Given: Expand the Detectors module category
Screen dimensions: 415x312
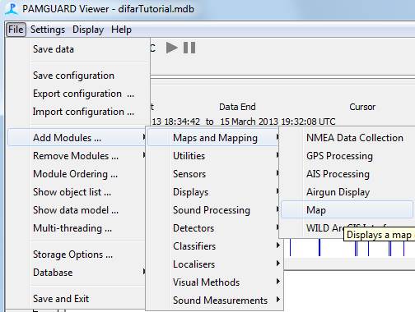Looking at the screenshot, I should pos(214,228).
